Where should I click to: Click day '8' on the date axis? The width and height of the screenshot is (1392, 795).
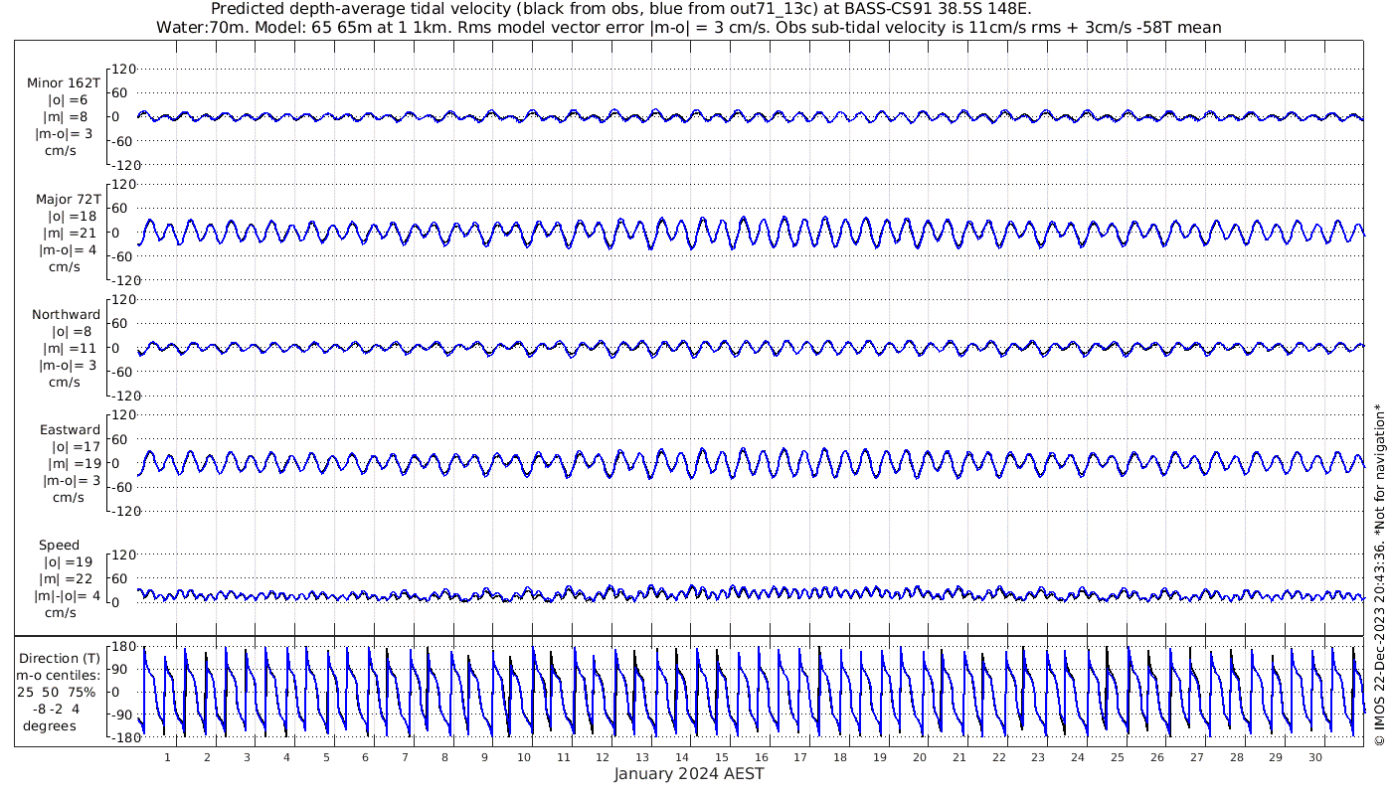[444, 757]
